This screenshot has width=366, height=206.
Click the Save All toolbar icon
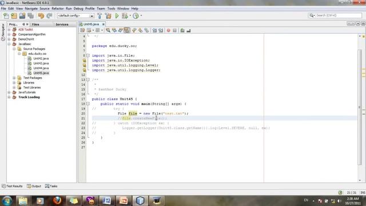pos(30,15)
